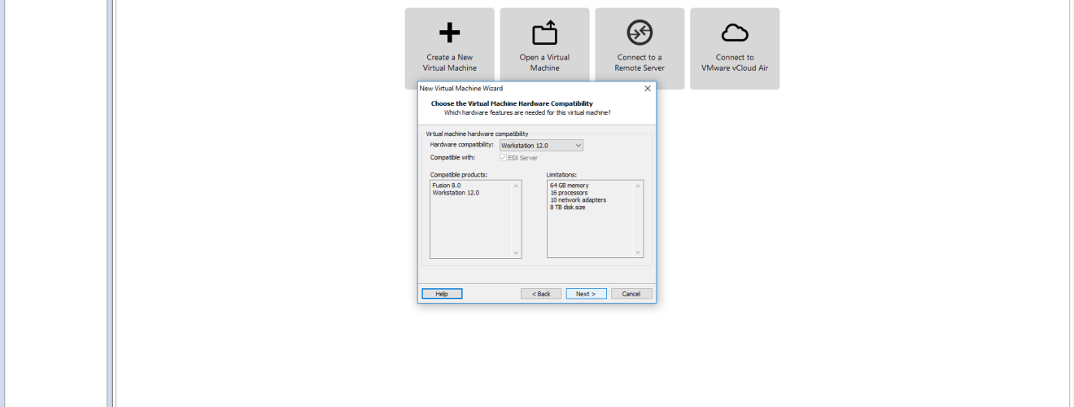Screen dimensions: 1074x407
Task: Select the Connect to a Remote Server tile
Action: pyautogui.click(x=640, y=49)
